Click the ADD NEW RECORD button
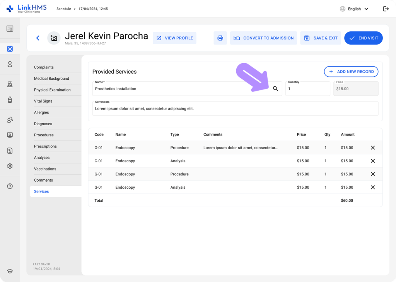 point(351,72)
